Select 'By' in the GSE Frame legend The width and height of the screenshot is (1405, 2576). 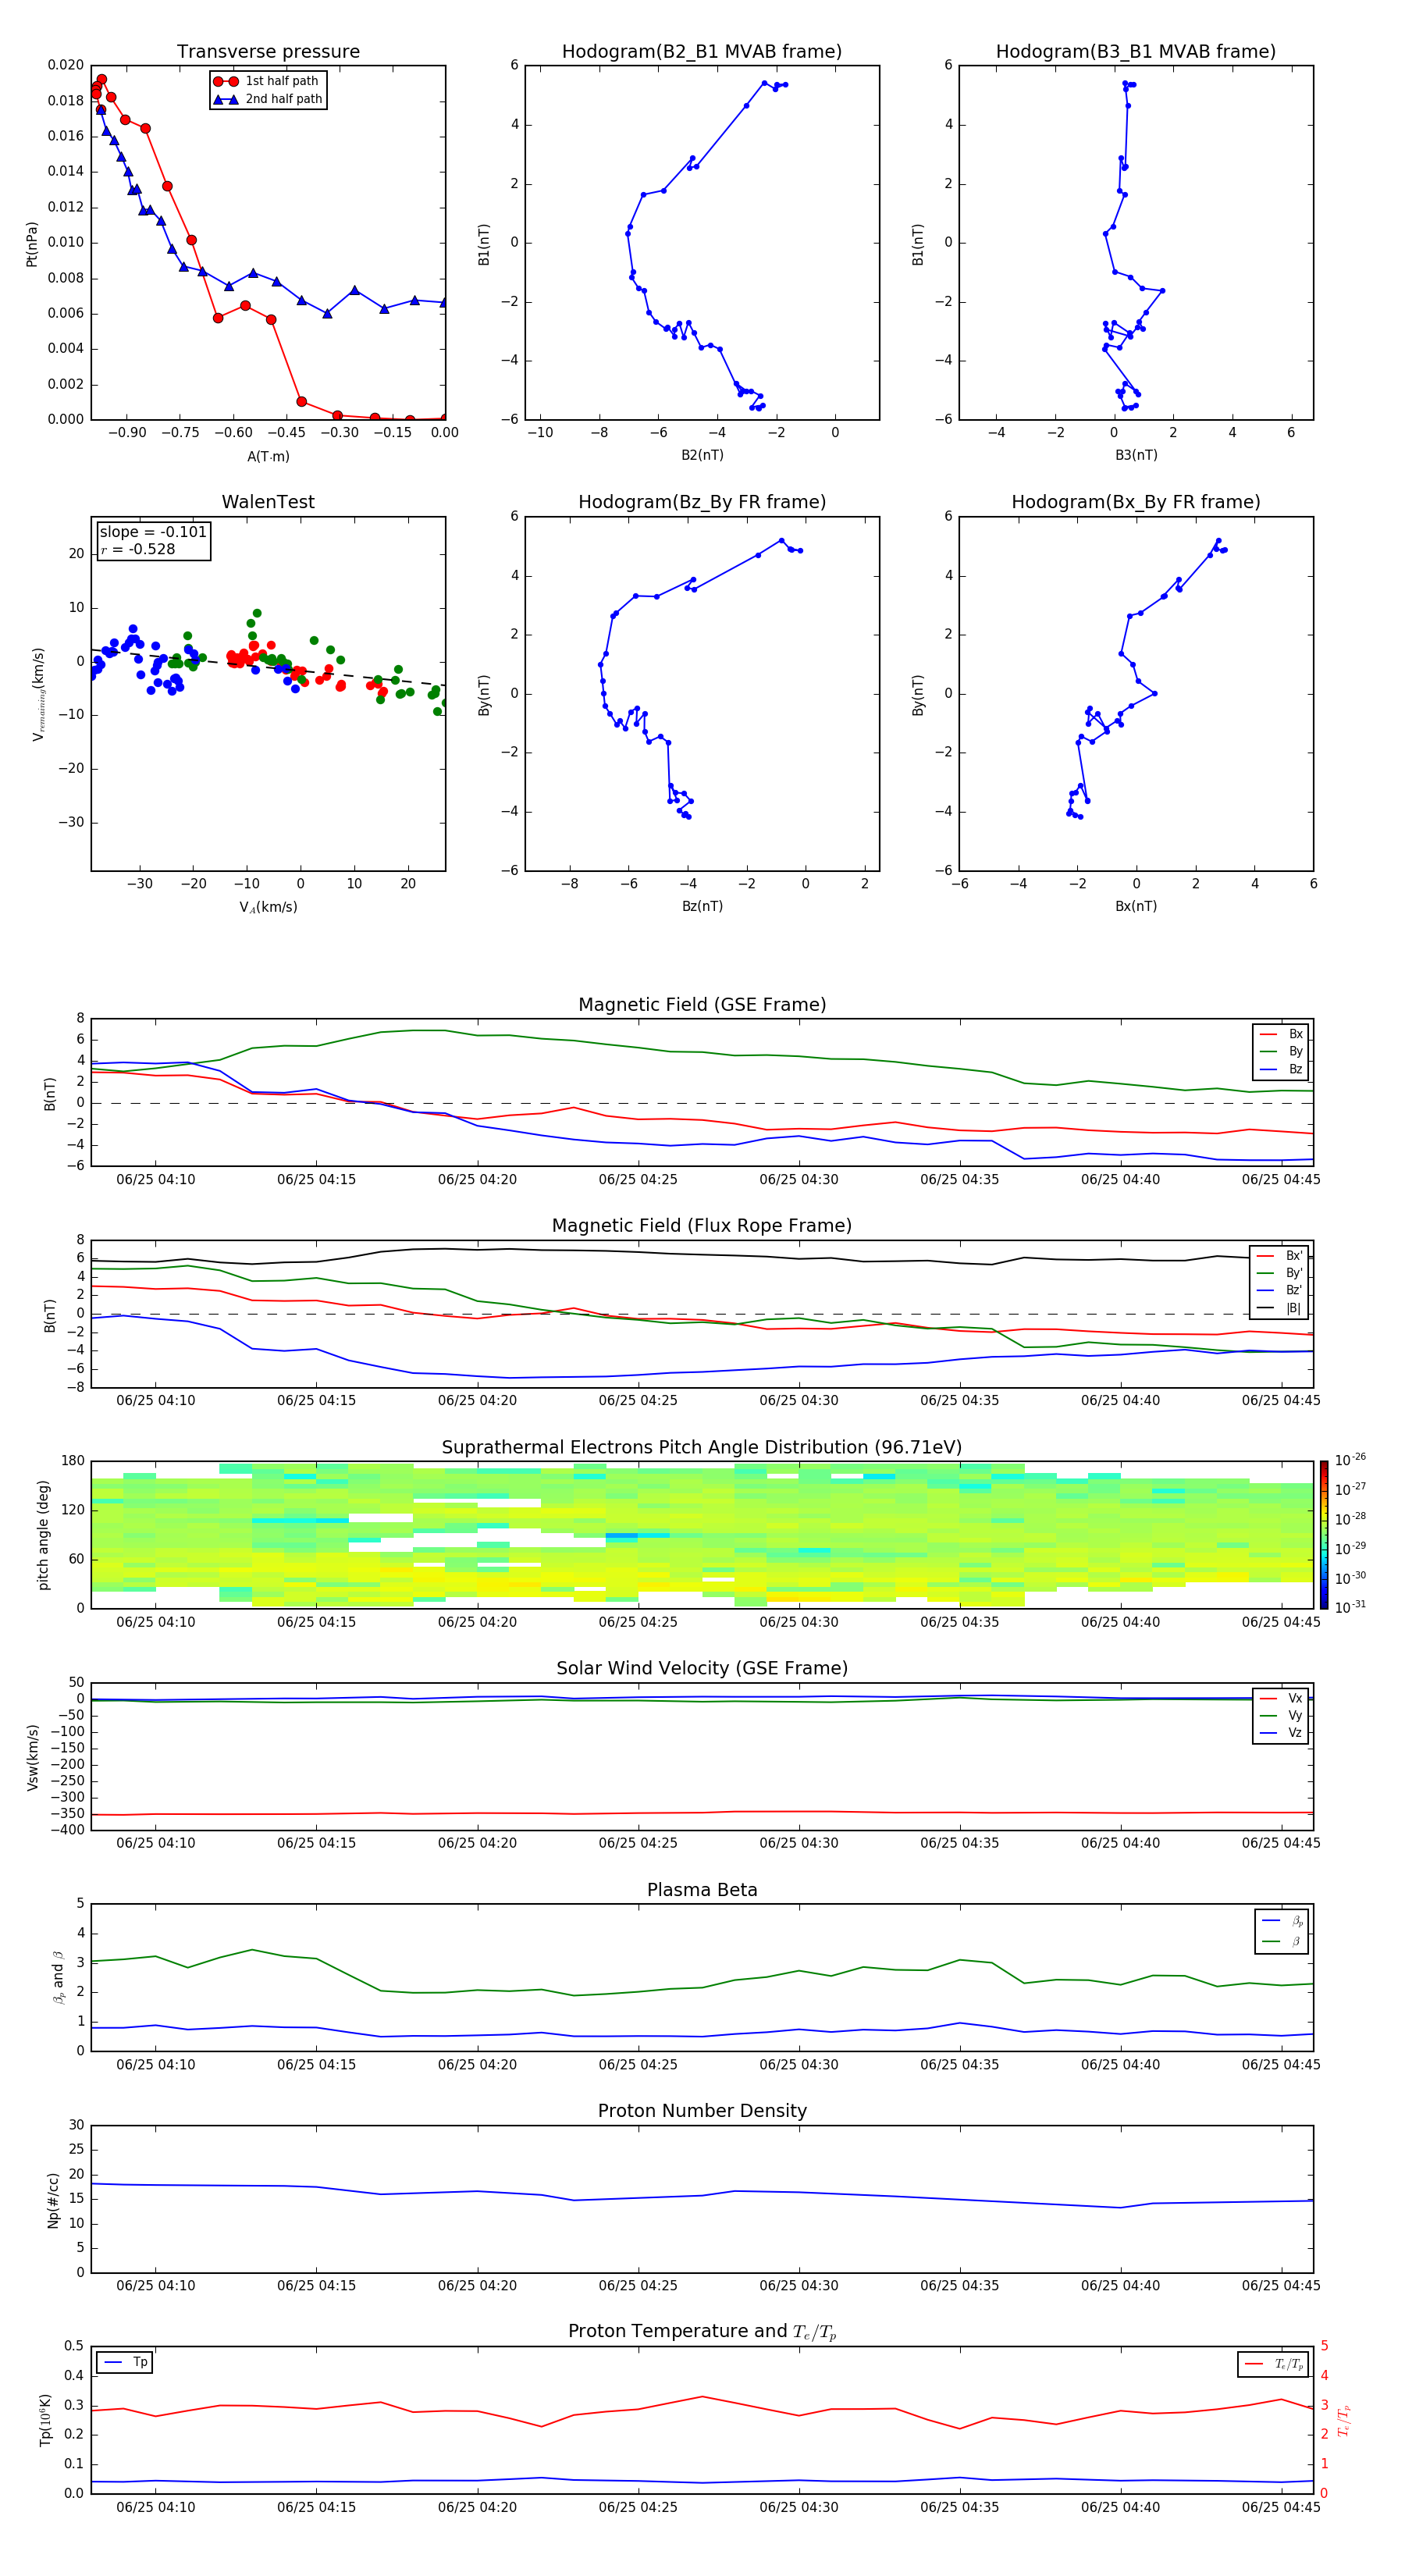[x=1281, y=1051]
